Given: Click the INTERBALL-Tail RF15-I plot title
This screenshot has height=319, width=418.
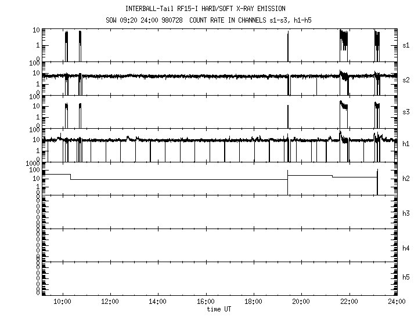Looking at the screenshot, I should click(206, 9).
